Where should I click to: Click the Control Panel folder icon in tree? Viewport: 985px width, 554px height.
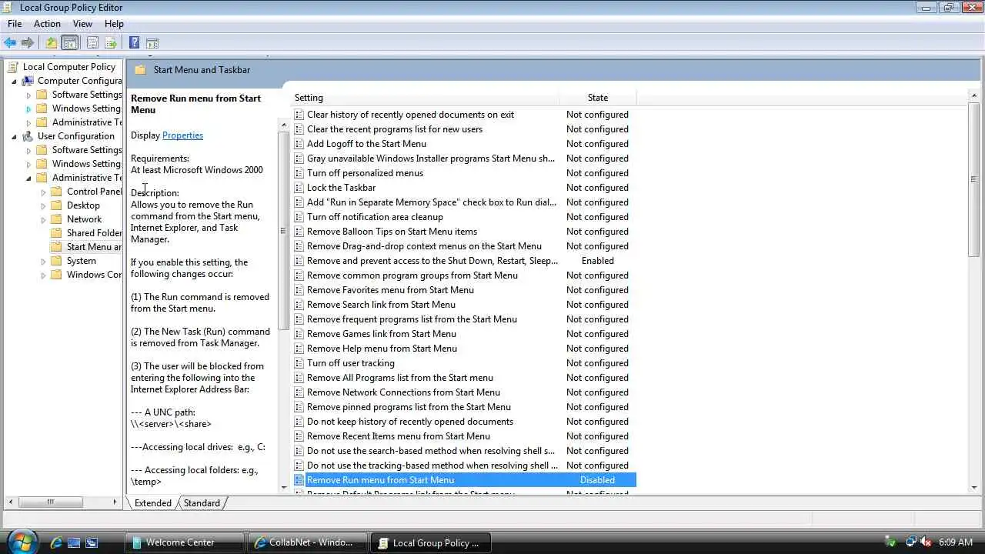56,192
